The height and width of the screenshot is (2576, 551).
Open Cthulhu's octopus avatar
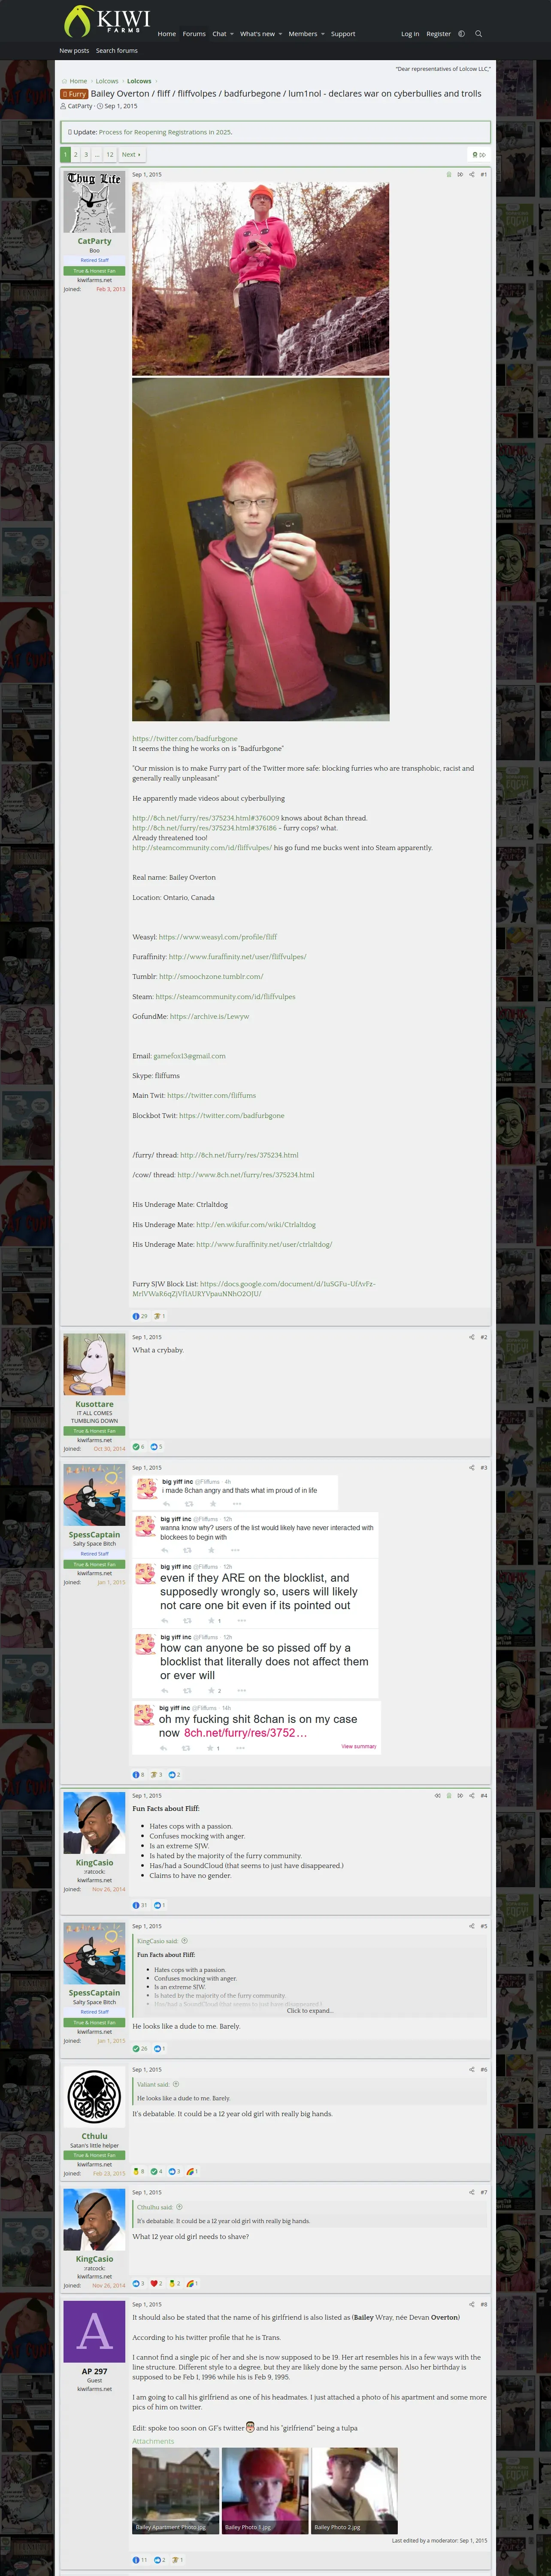point(94,2096)
